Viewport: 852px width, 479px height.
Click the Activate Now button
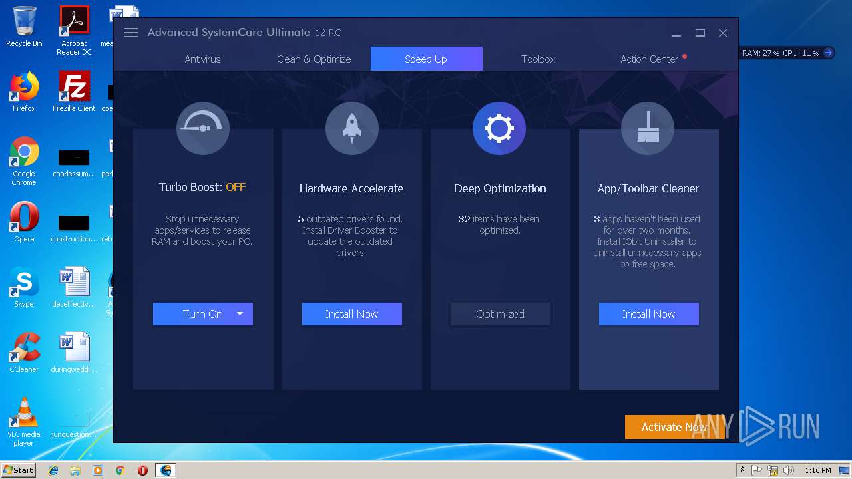(674, 427)
